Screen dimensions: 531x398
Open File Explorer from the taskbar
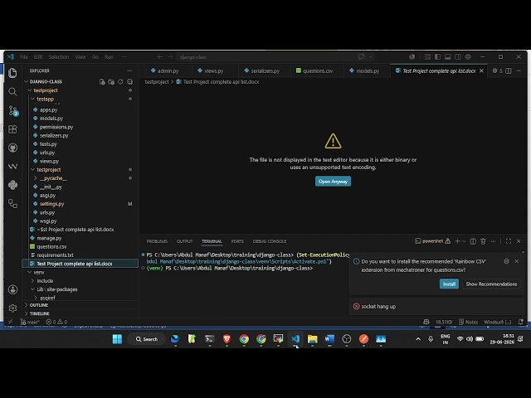[312, 339]
